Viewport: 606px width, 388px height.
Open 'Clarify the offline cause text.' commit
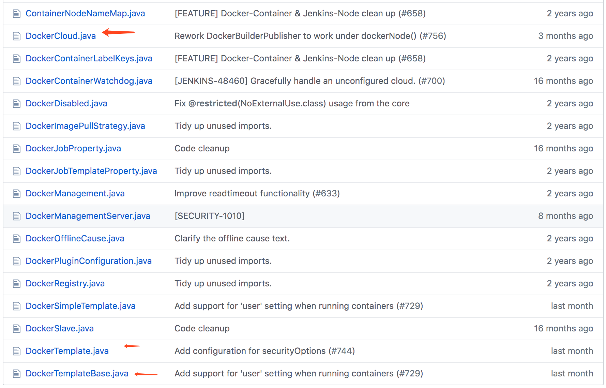232,239
